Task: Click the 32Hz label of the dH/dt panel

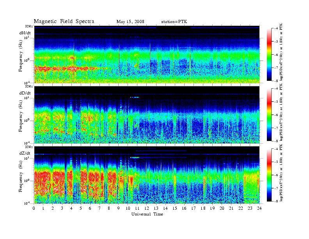Action: coord(29,26)
